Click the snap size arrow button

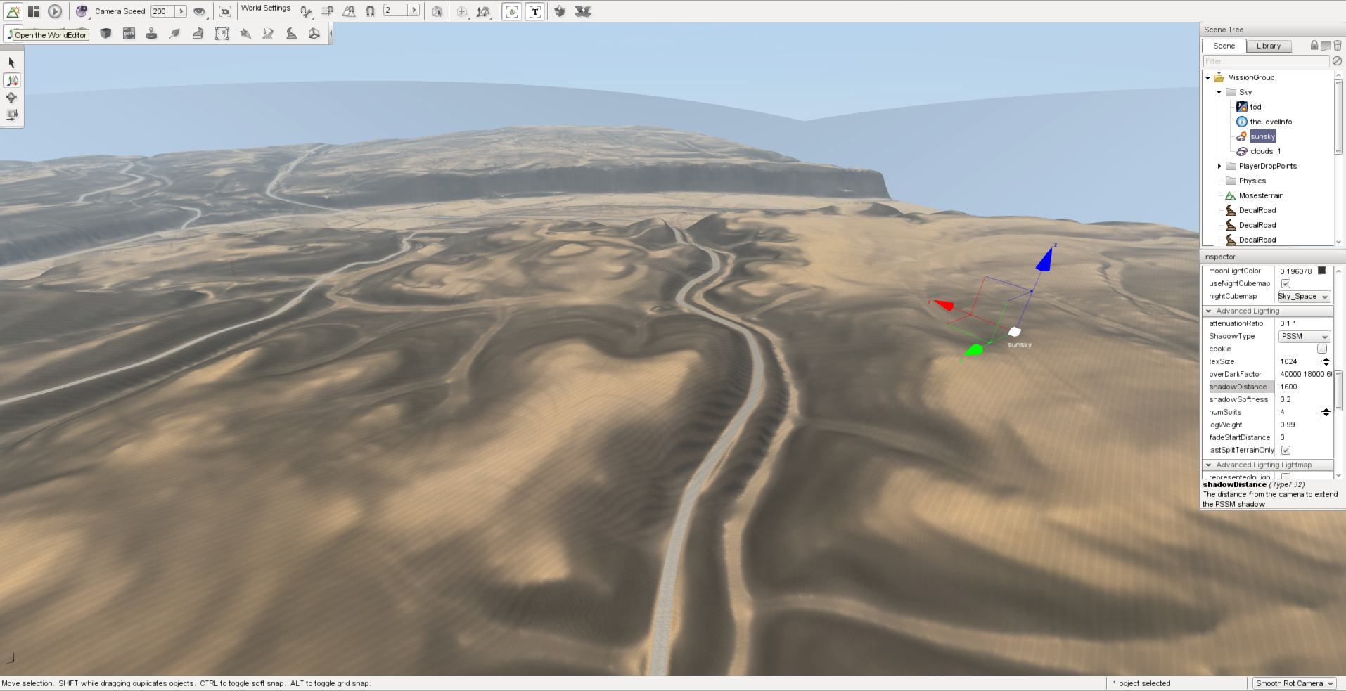pos(414,11)
